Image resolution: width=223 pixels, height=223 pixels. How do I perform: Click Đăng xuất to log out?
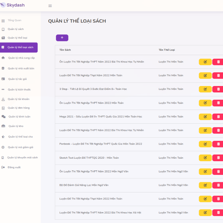pyautogui.click(x=14, y=167)
